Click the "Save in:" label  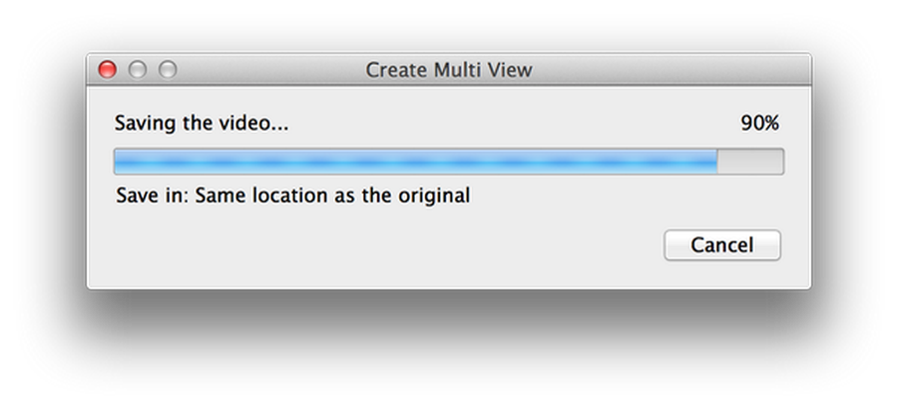click(152, 196)
